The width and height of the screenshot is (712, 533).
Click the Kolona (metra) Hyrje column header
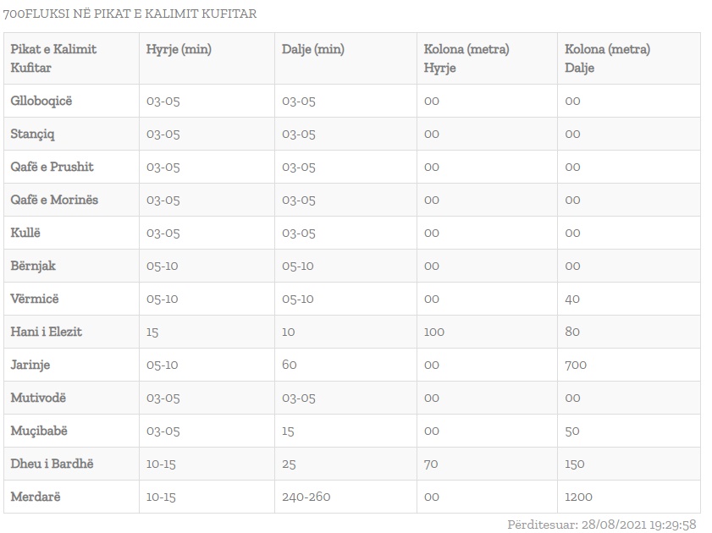click(466, 58)
